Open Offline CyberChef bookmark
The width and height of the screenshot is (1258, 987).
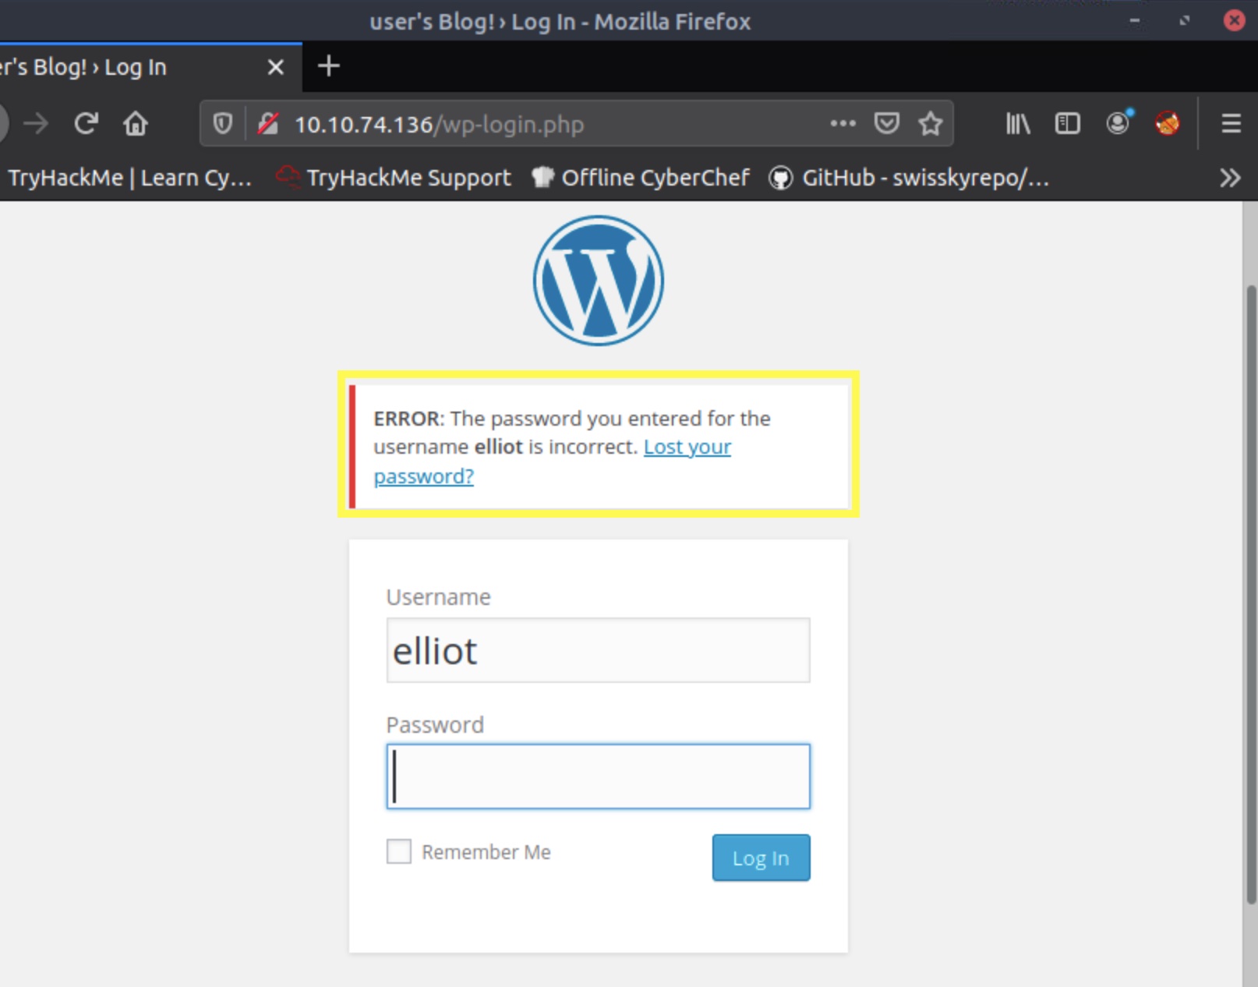(x=641, y=178)
